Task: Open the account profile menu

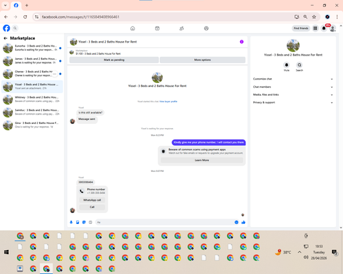Action: point(333,28)
